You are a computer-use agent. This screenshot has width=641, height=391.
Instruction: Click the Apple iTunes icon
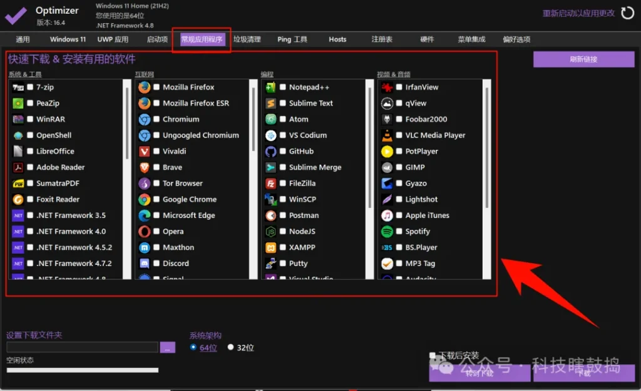(x=387, y=215)
